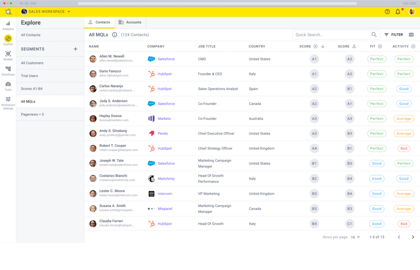420x270 pixels.
Task: Click the Marketo logo in Hayley Dowse row
Action: click(x=151, y=119)
